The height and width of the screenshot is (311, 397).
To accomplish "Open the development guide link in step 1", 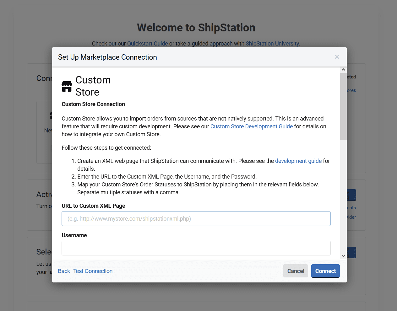I will (x=298, y=161).
